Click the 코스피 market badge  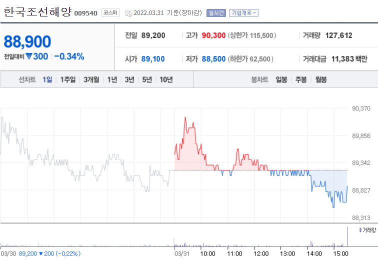[x=110, y=13]
